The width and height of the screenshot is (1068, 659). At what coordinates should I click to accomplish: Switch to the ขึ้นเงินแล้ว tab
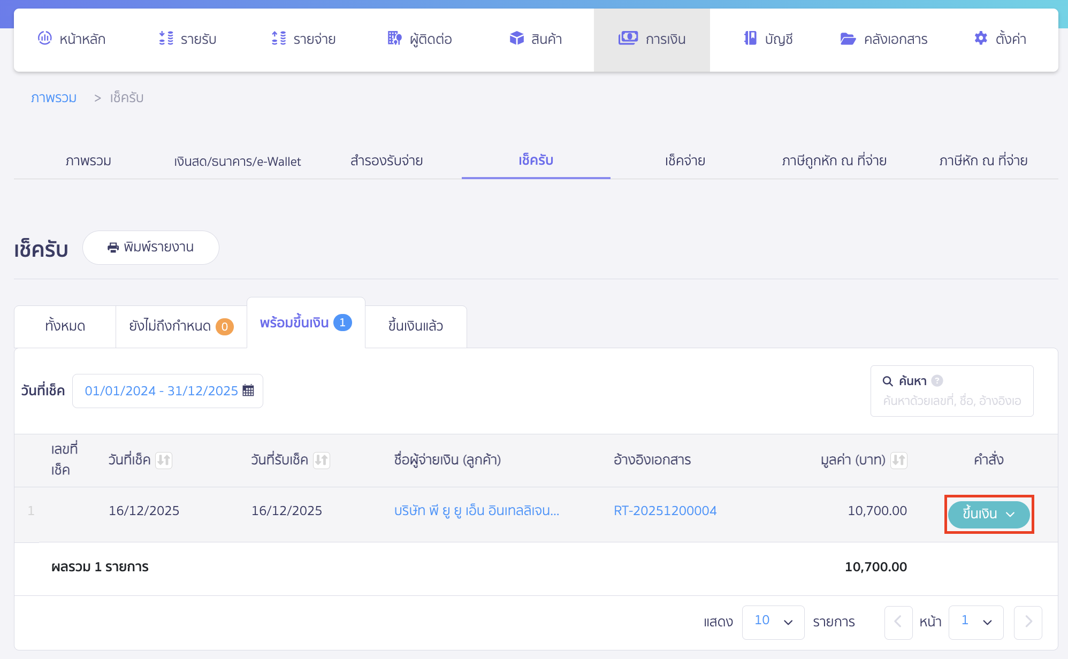[416, 326]
